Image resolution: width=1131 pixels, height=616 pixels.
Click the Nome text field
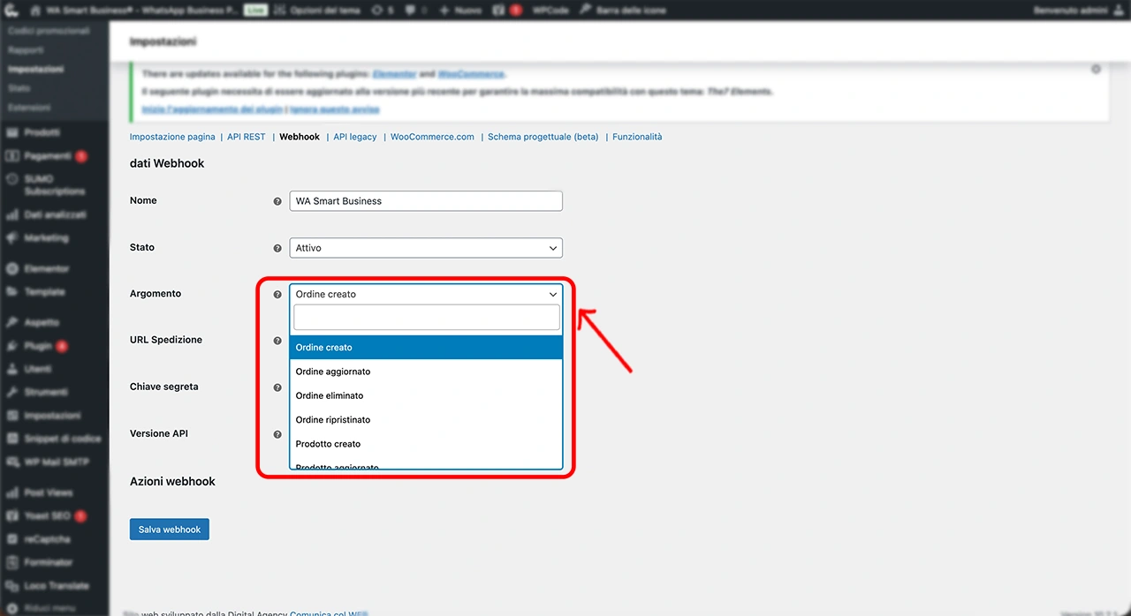coord(426,201)
